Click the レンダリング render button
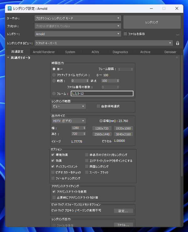Screen dimensions: 188x232 (x=152, y=22)
